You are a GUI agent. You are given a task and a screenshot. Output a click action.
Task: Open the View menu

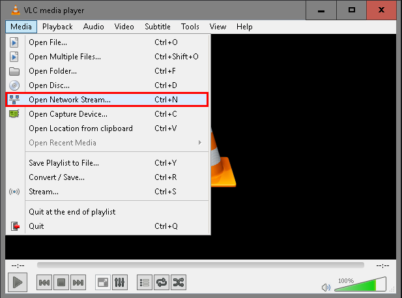pyautogui.click(x=218, y=27)
